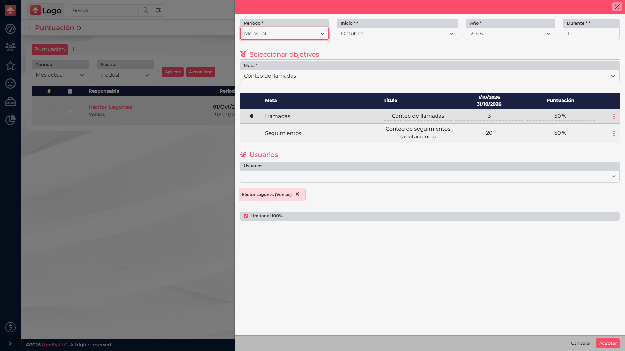Click the Upnify home icon in sidebar
The image size is (625, 351).
click(x=10, y=10)
